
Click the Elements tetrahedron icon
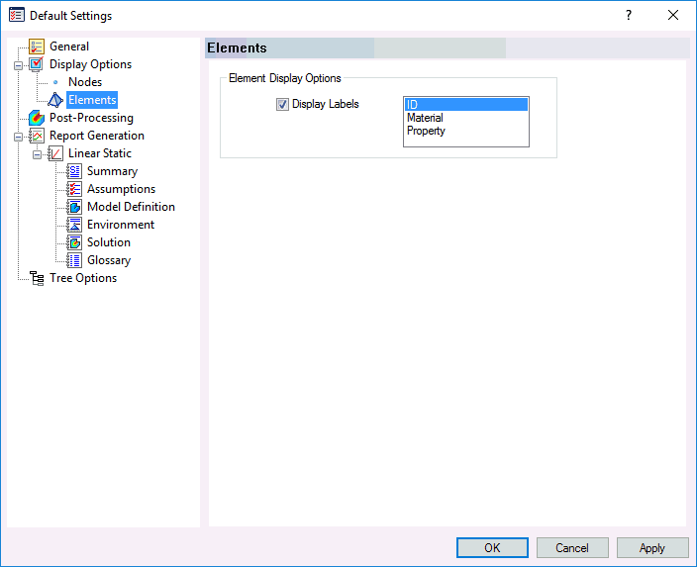[55, 100]
